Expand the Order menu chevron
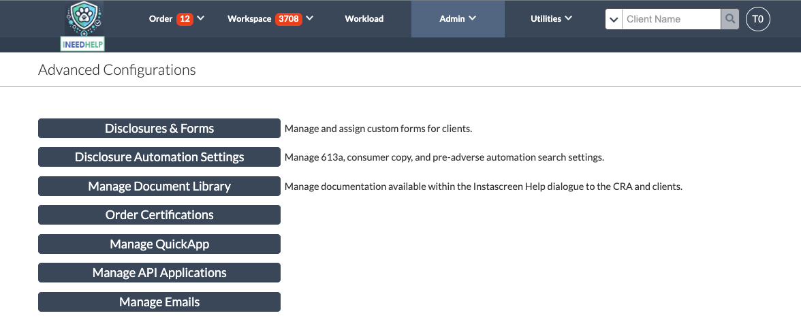 [201, 18]
